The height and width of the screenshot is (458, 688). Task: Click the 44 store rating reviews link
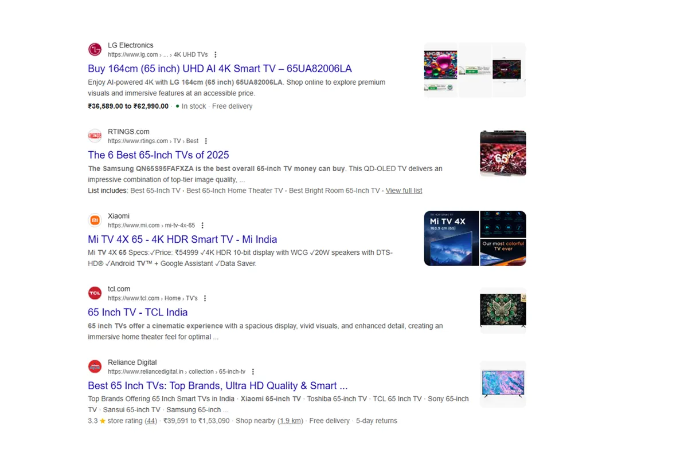(151, 421)
